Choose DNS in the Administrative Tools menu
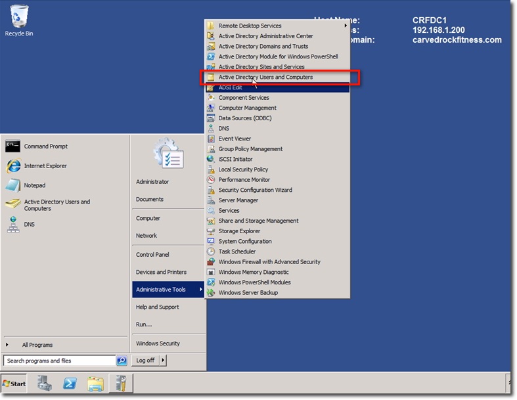 point(277,129)
